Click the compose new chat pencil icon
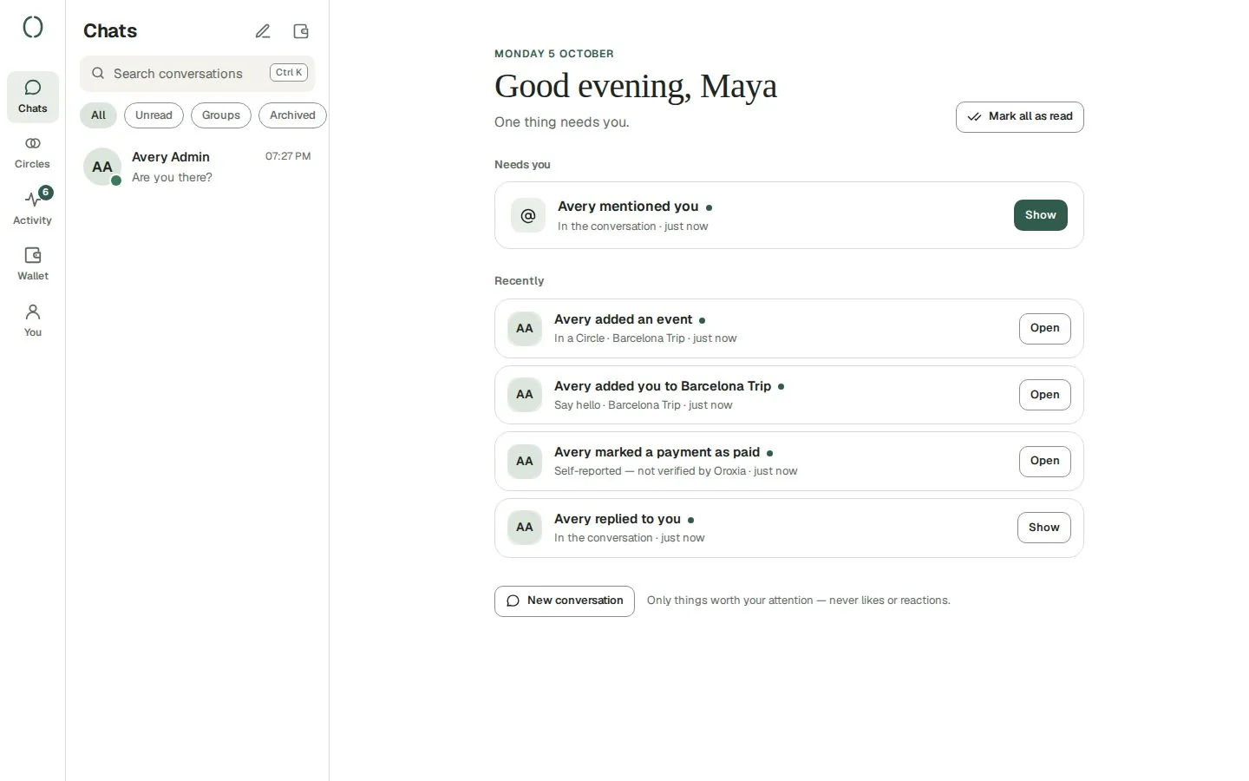This screenshot has height=781, width=1249. [x=263, y=31]
